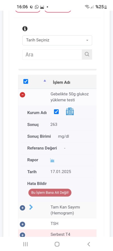Expand the Serbest T4 row
Image resolution: width=113 pixels, height=251 pixels.
(22, 235)
